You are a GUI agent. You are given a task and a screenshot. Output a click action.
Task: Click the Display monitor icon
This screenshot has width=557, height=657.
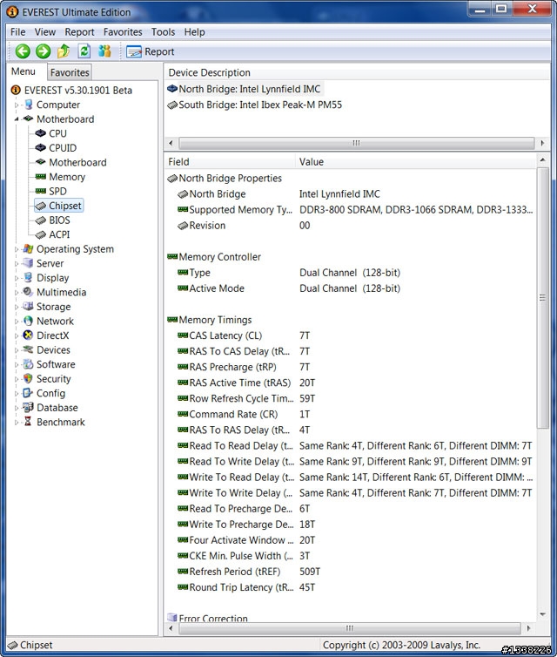point(28,277)
